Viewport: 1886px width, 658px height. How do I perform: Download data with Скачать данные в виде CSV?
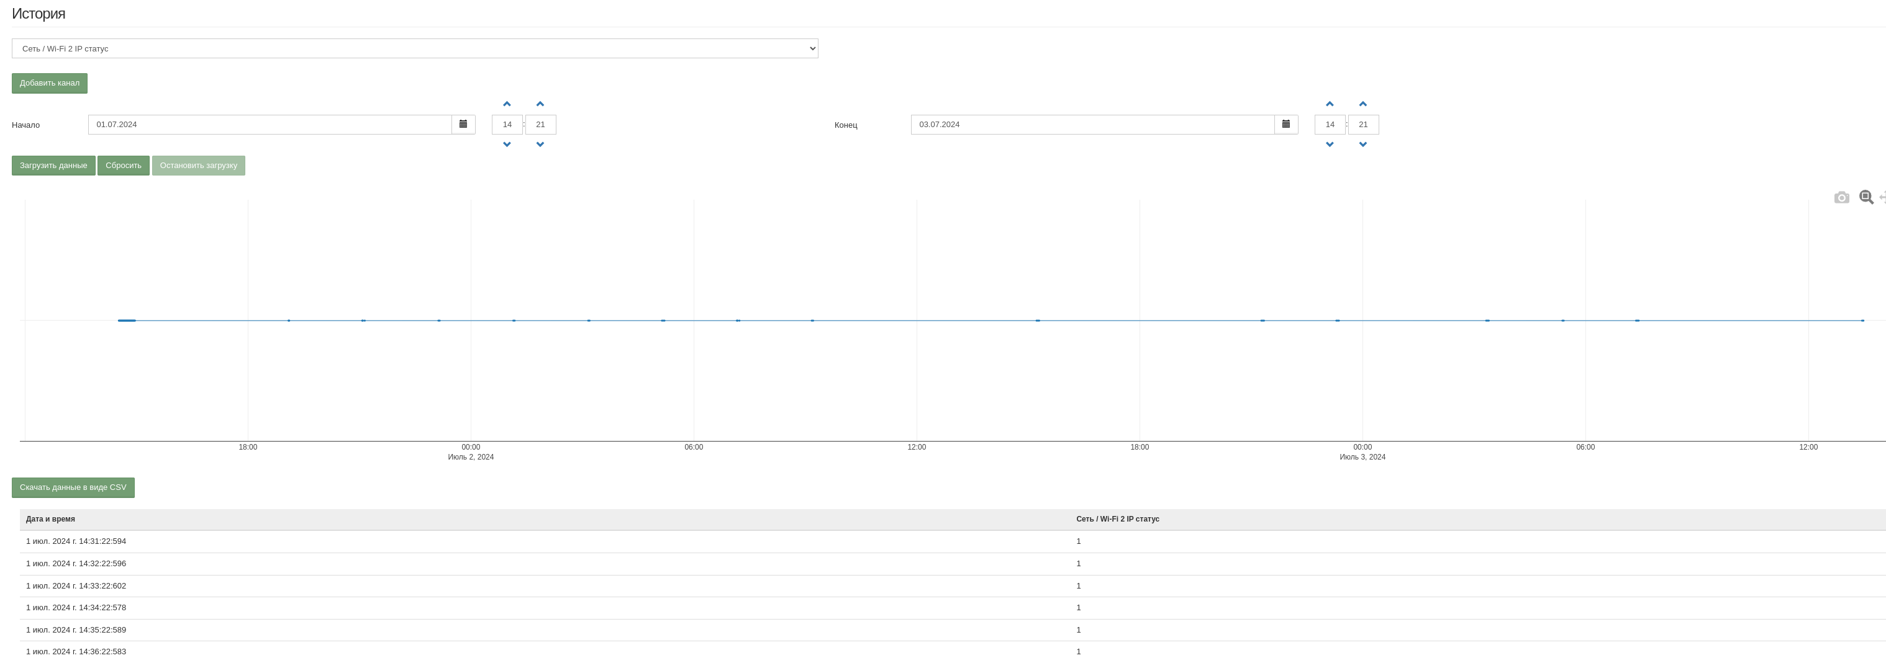[x=73, y=487]
